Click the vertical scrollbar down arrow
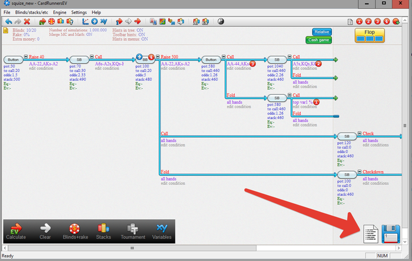This screenshot has height=261, width=412. click(x=405, y=242)
